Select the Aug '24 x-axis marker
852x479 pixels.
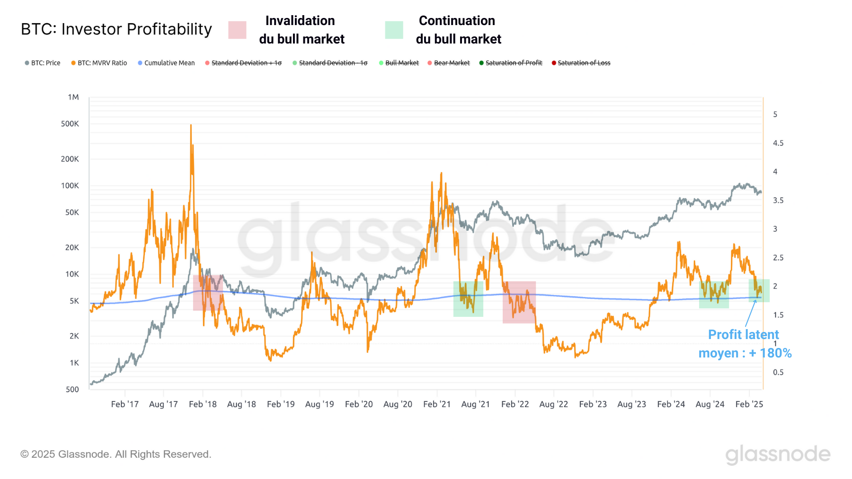click(710, 404)
